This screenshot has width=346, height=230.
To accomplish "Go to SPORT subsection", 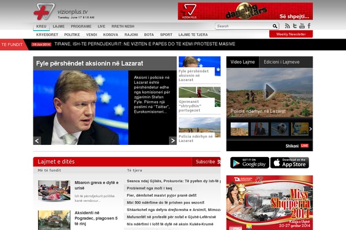I will pos(166,34).
